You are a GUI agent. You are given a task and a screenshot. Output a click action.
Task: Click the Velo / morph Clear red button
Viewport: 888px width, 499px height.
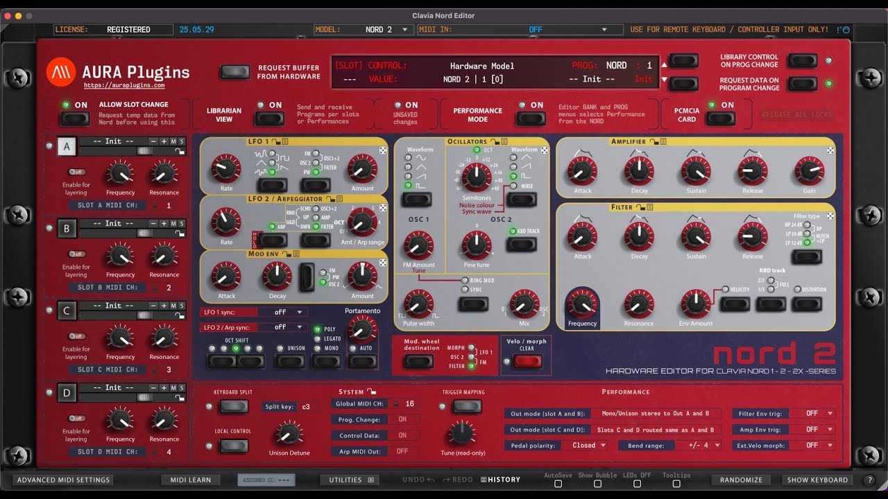[x=527, y=361]
